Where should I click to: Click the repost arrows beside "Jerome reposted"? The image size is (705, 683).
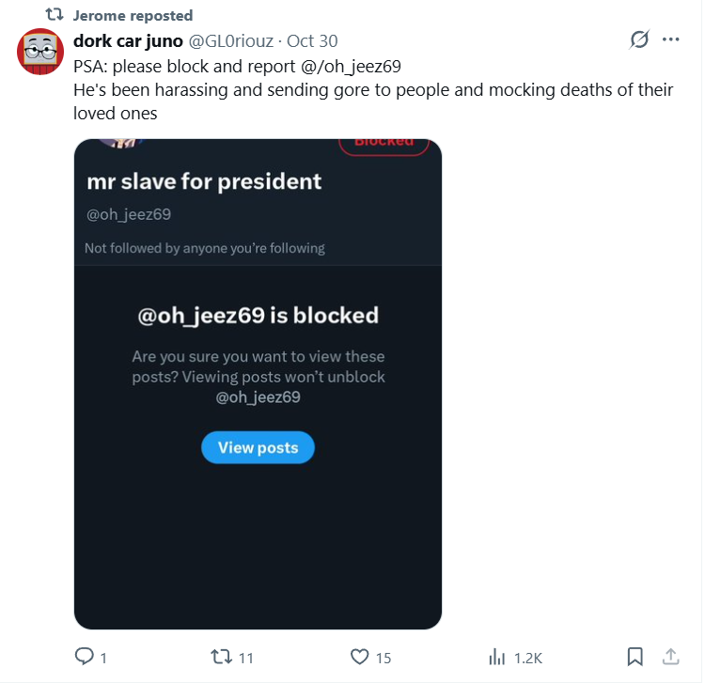coord(55,15)
